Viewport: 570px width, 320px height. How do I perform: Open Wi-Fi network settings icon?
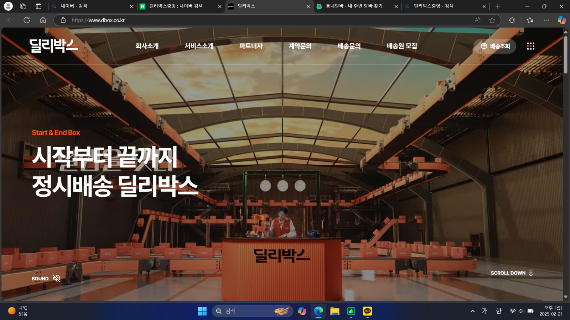(x=512, y=311)
